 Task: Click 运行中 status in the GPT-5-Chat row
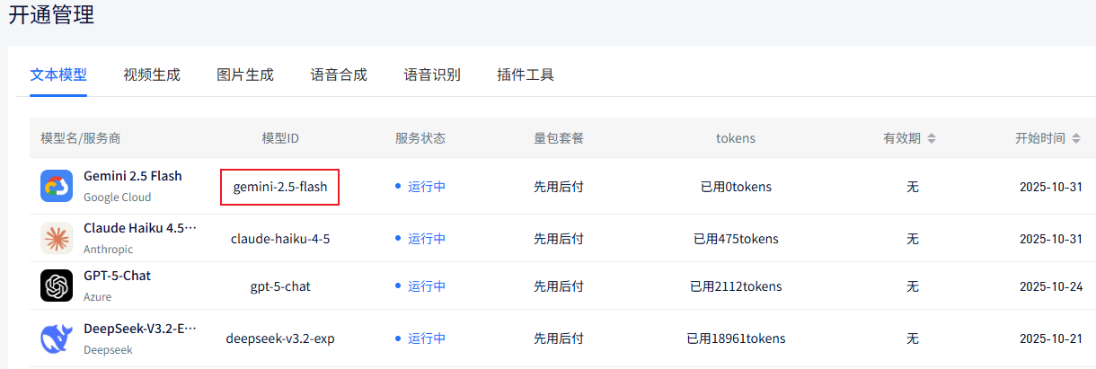tap(427, 286)
